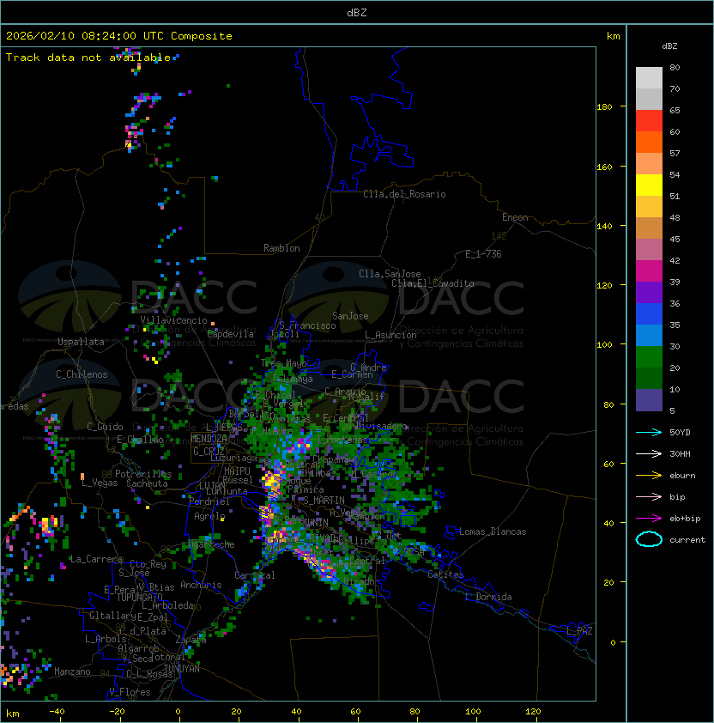Click the 'dBZ' legend heading above color scale
The height and width of the screenshot is (723, 714).
point(669,46)
